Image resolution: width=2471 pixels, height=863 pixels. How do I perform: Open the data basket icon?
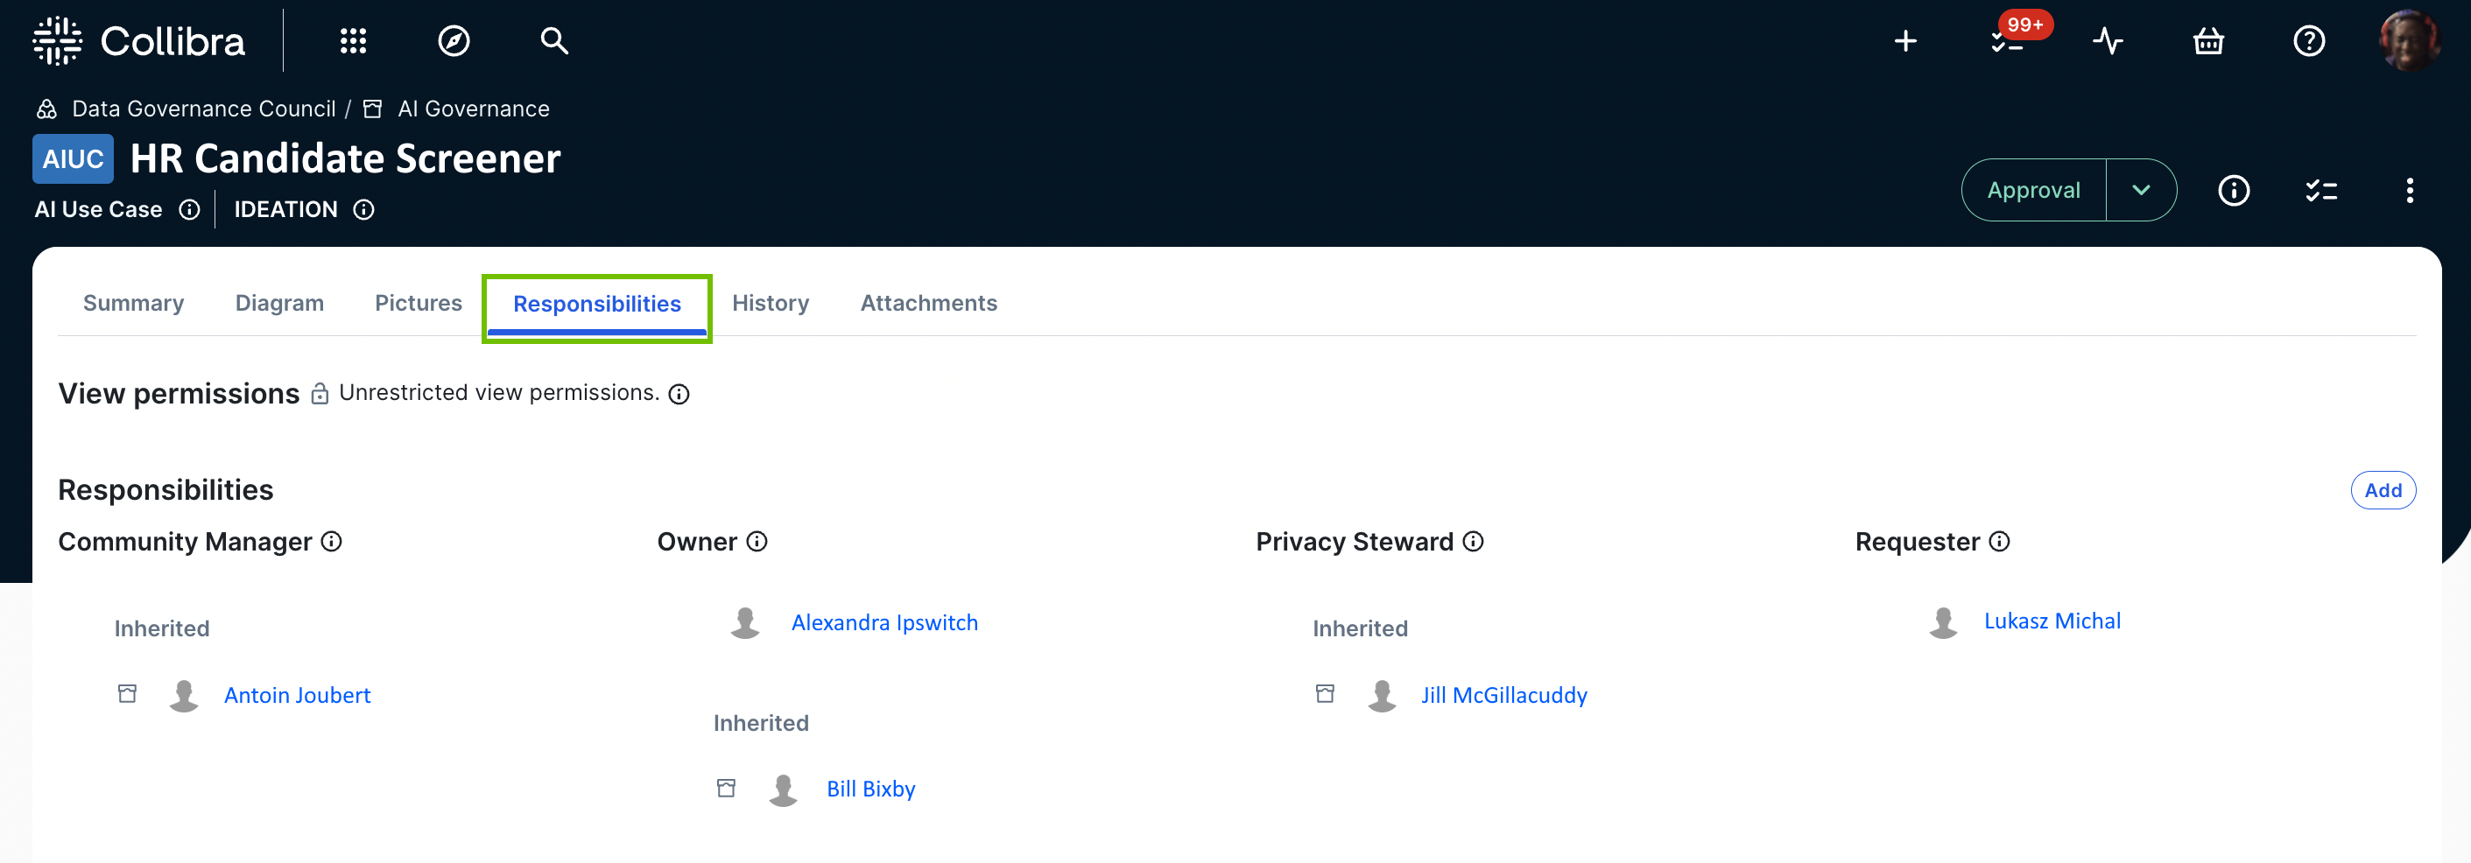coord(2208,41)
